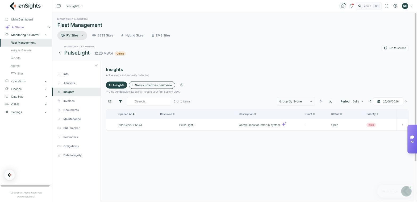Download the insights list

(x=330, y=101)
